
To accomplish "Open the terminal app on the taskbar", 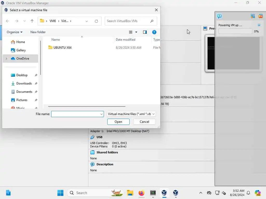I will pos(153,193).
